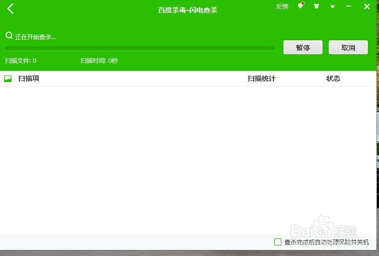Screen dimensions: 379x256
Task: Minimize the Baidu Antivirus window
Action: click(348, 6)
